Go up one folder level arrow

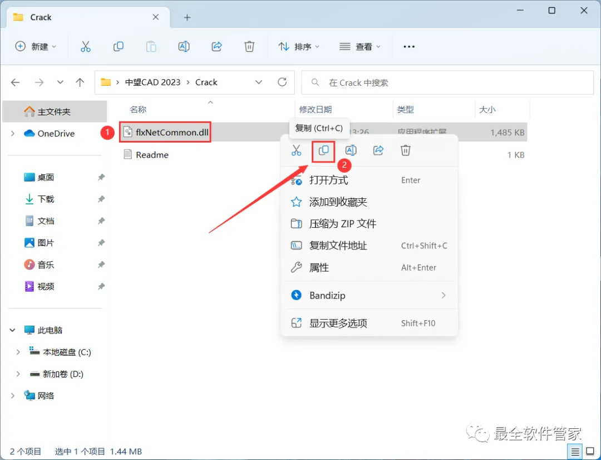pyautogui.click(x=80, y=82)
